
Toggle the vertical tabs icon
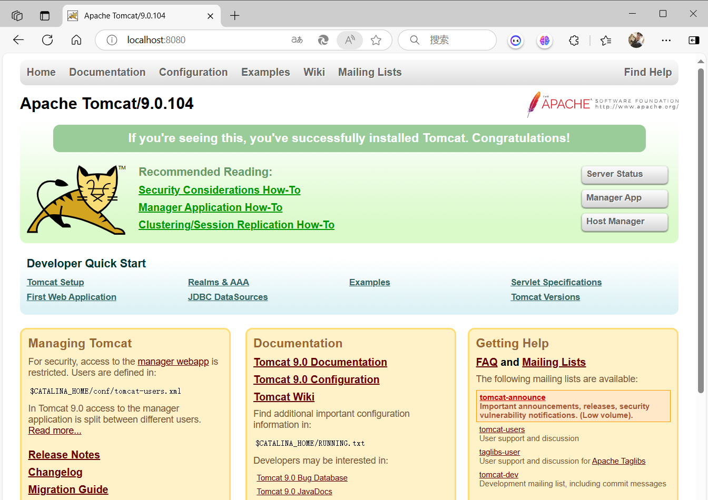(x=45, y=16)
